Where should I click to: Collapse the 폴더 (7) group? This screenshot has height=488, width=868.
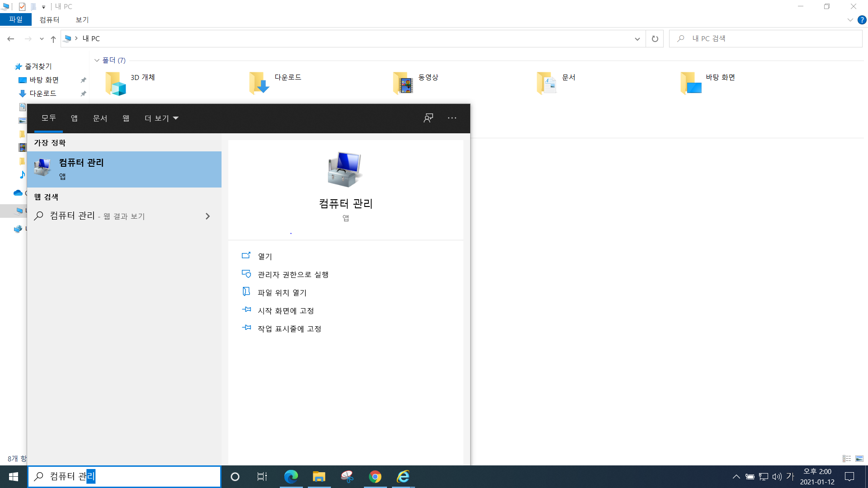[97, 60]
